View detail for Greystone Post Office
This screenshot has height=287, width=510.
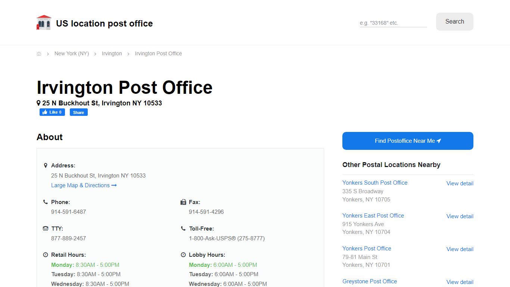click(460, 282)
